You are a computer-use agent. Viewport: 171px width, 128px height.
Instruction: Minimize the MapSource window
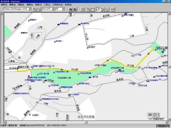tap(164, 1)
